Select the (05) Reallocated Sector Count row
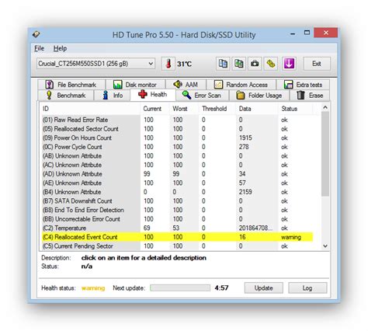The image size is (368, 331). point(177,129)
